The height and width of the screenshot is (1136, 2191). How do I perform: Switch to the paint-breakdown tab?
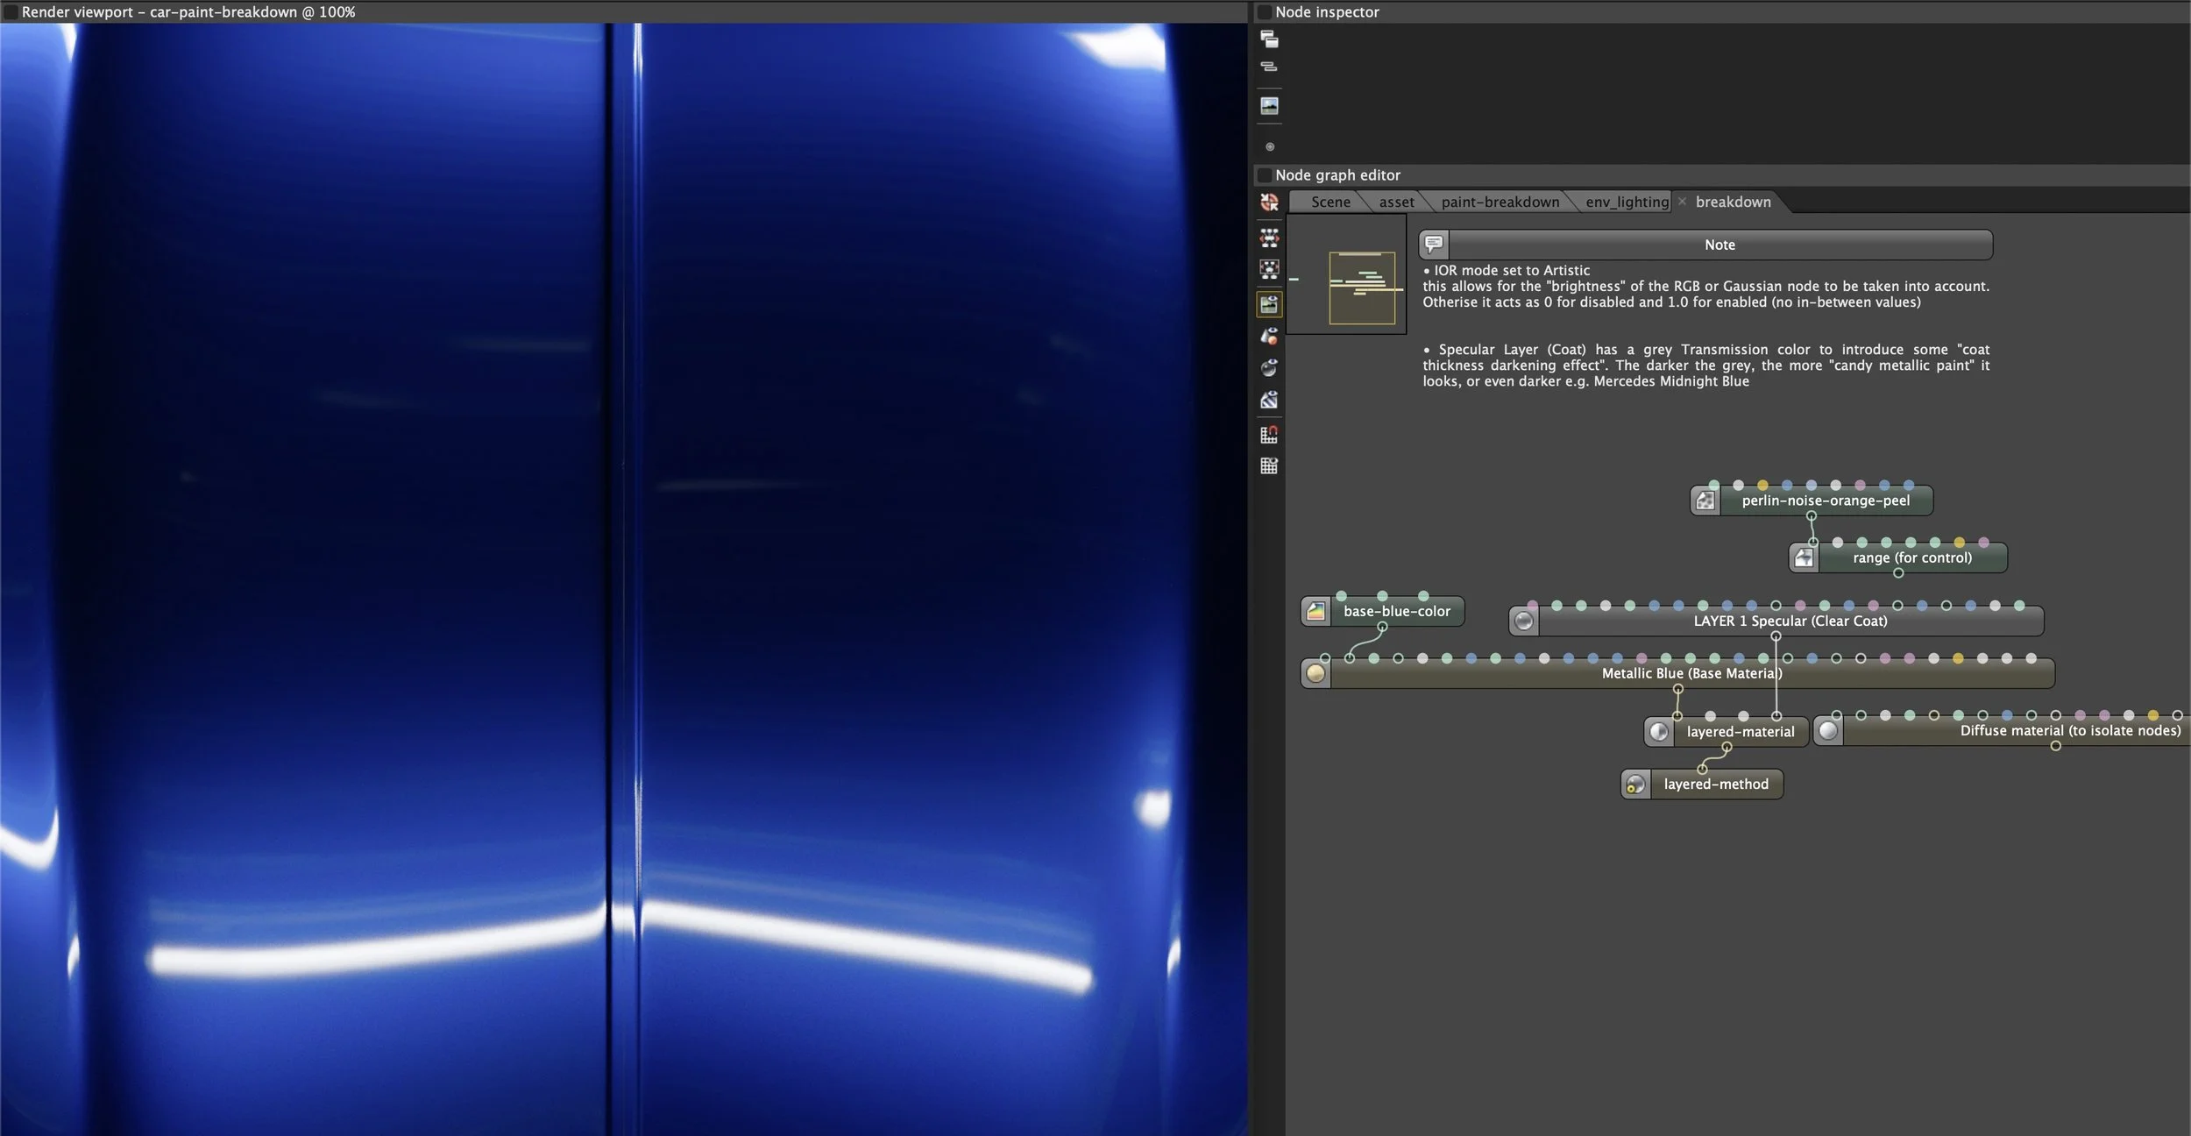1500,202
